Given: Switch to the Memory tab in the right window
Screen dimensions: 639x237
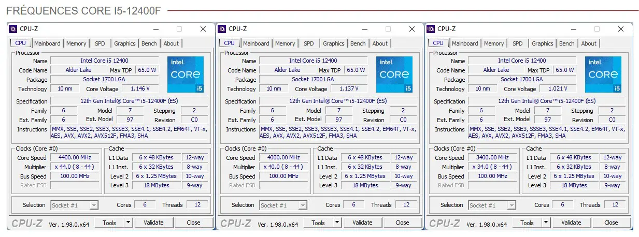Looking at the screenshot, I should tap(494, 43).
